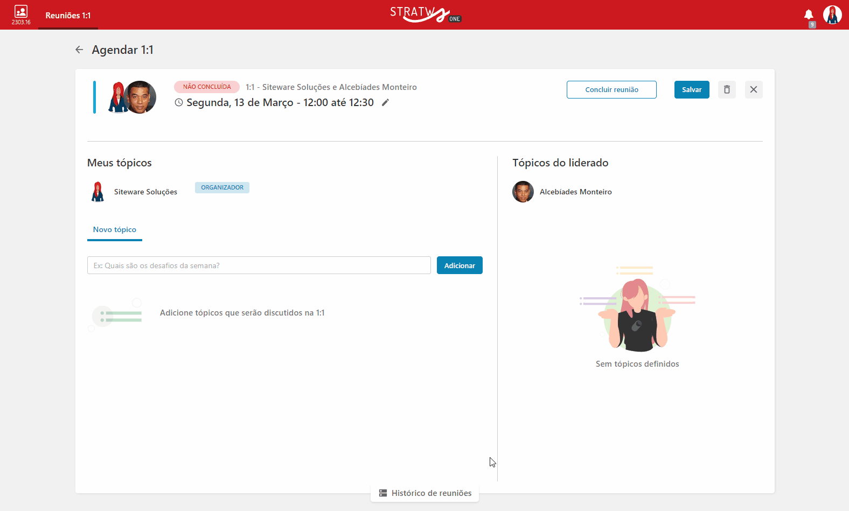Go back using the arrow icon

(x=79, y=50)
